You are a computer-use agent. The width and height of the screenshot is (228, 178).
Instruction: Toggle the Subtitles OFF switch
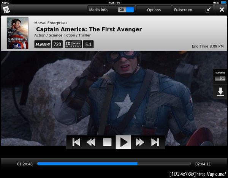pyautogui.click(x=220, y=79)
